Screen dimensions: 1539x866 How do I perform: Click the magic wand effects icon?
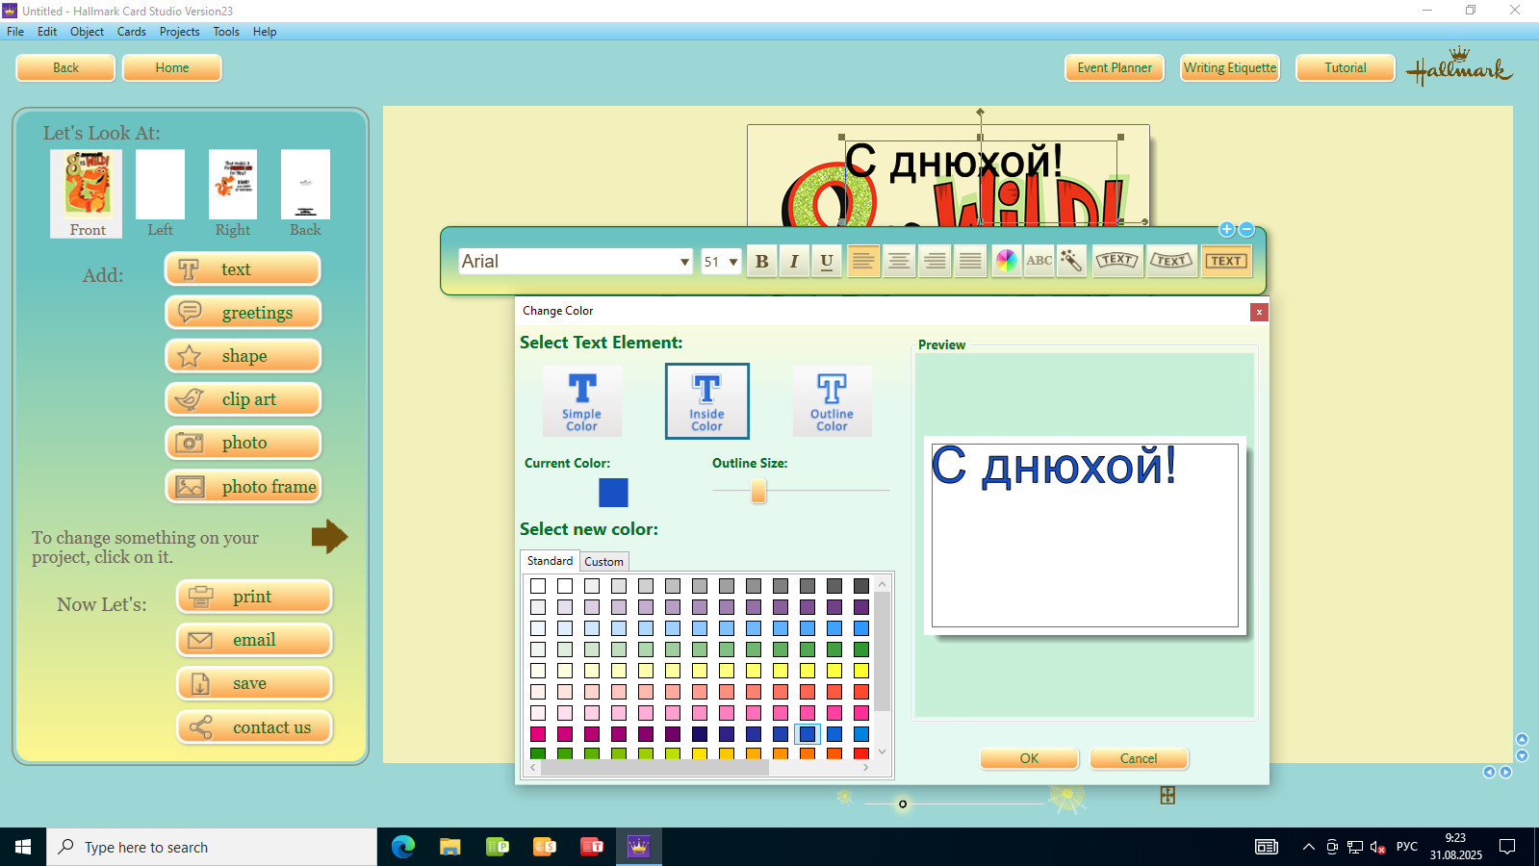point(1071,261)
